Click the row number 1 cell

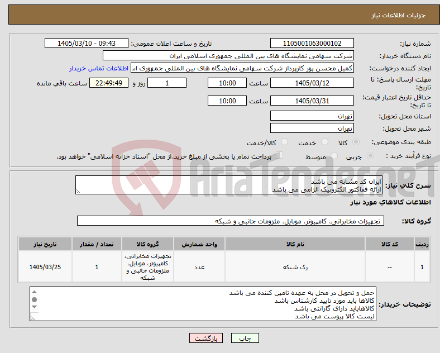click(422, 267)
